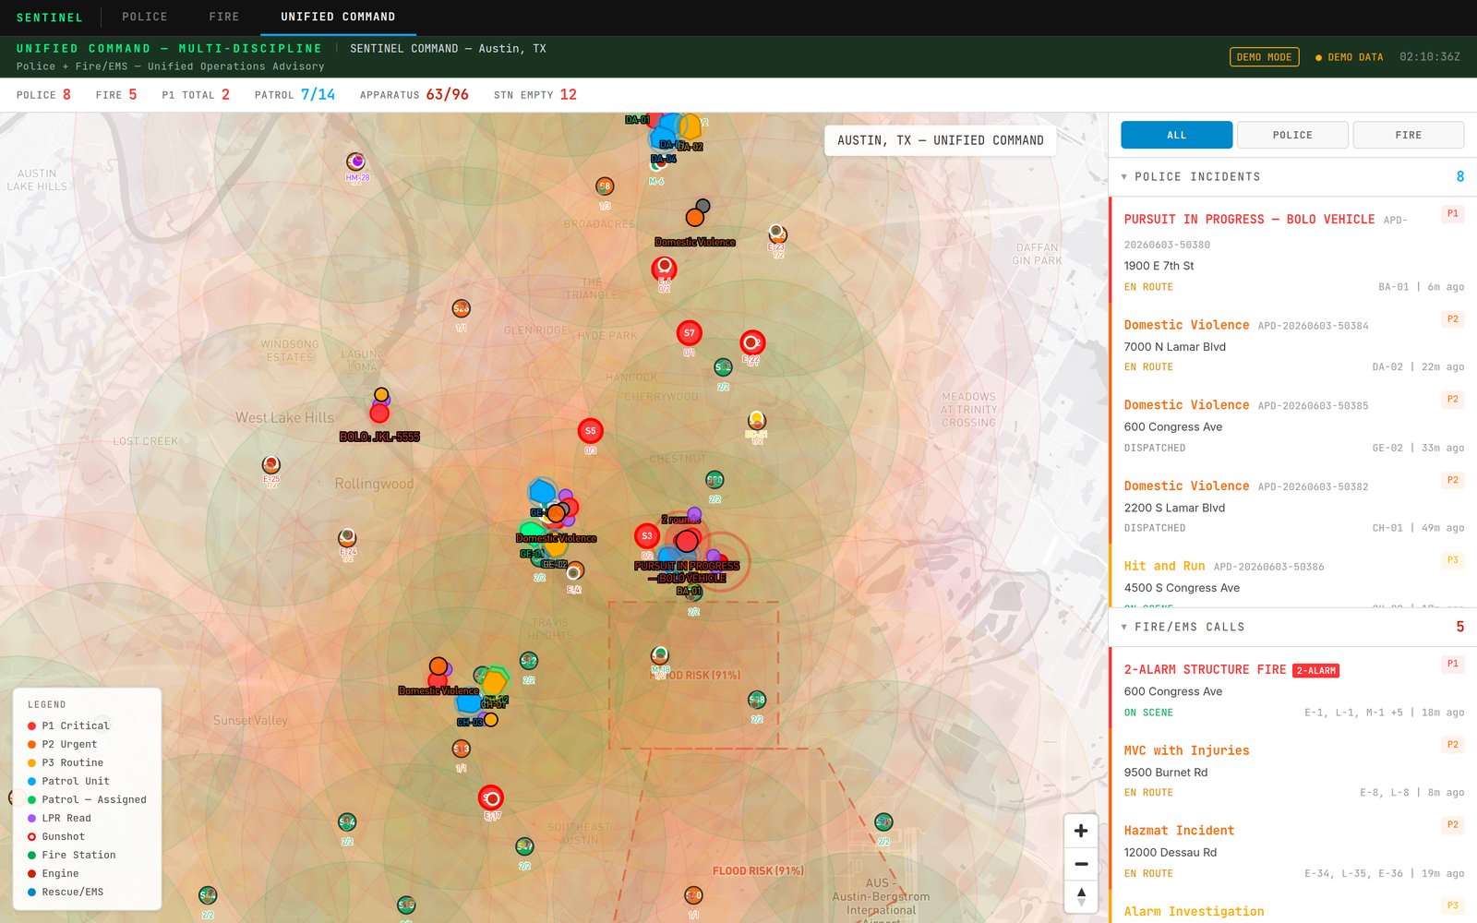Click the P1 Critical legend swatch
Image resolution: width=1477 pixels, height=923 pixels.
pos(31,725)
